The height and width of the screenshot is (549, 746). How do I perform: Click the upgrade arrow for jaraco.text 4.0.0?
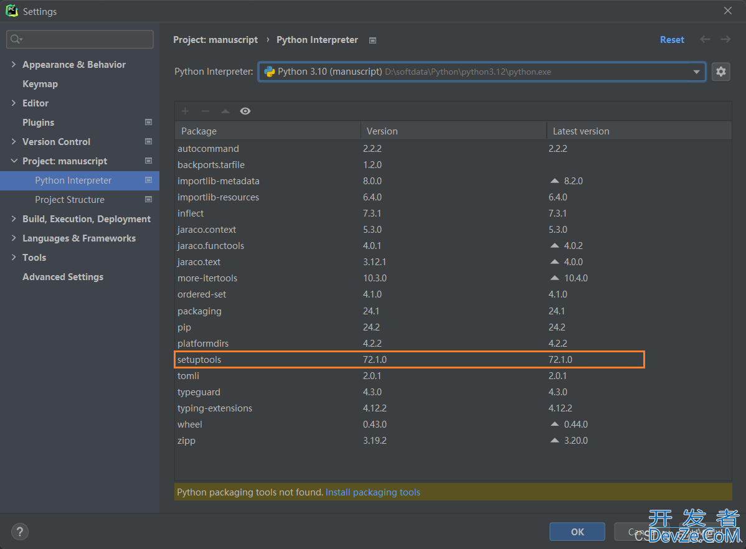(554, 261)
